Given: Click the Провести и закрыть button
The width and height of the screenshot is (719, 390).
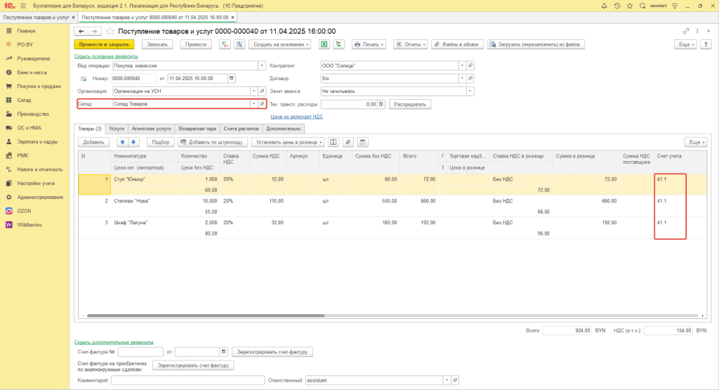Looking at the screenshot, I should click(103, 44).
